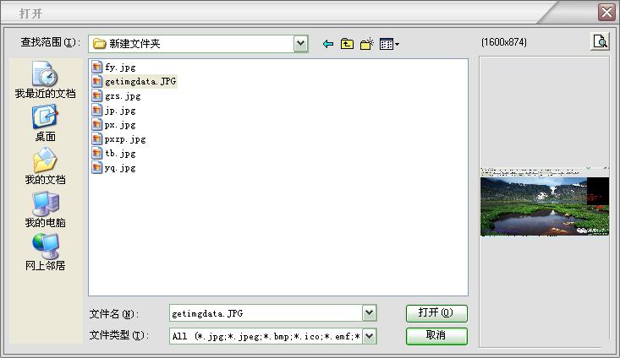The width and height of the screenshot is (620, 358).
Task: Expand the 查找范围 folder dropdown
Action: [x=300, y=44]
